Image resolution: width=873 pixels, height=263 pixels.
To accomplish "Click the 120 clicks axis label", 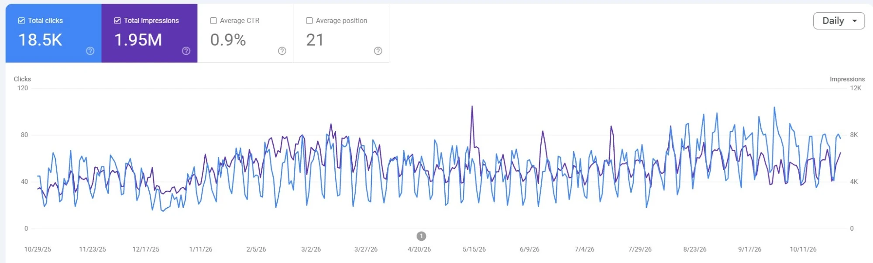I will tap(23, 88).
